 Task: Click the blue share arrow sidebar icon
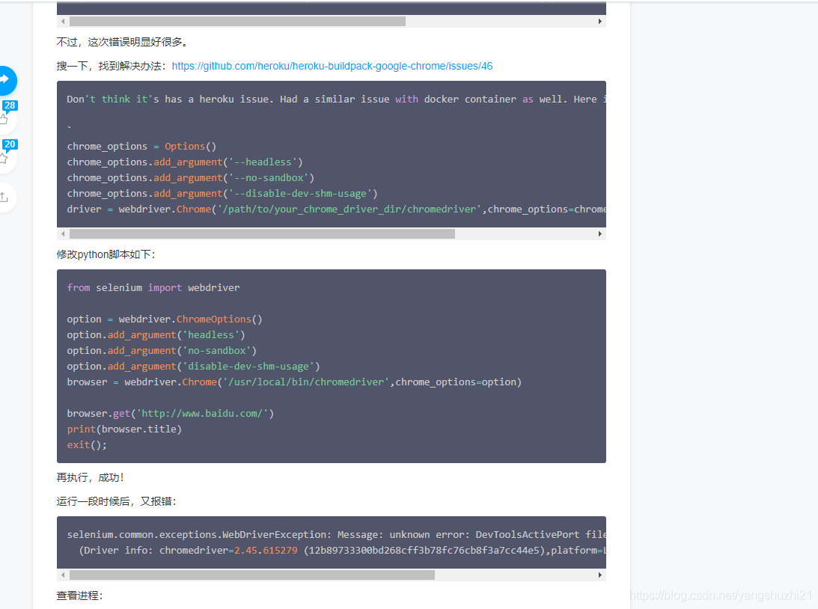tap(6, 80)
